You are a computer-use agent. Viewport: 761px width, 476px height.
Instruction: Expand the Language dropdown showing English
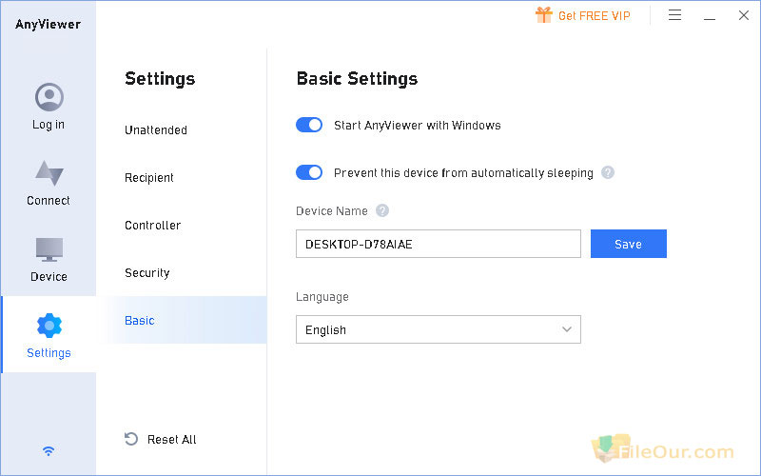coord(439,329)
